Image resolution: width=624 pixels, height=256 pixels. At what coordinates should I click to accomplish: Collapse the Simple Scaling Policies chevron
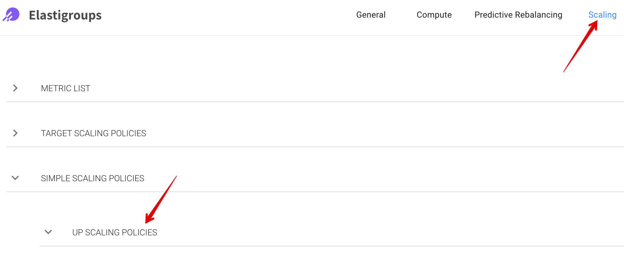[x=15, y=178]
